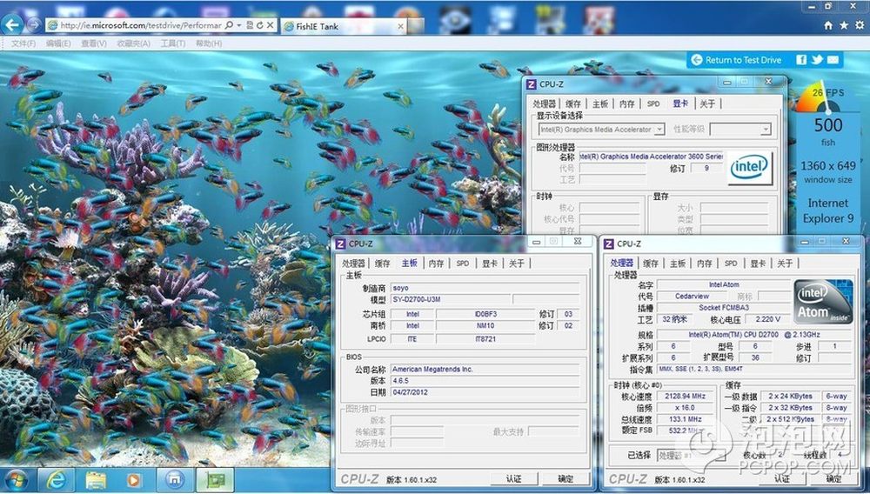This screenshot has height=494, width=870.
Task: Click the SY-D2700-U3M model field
Action: coord(451,299)
